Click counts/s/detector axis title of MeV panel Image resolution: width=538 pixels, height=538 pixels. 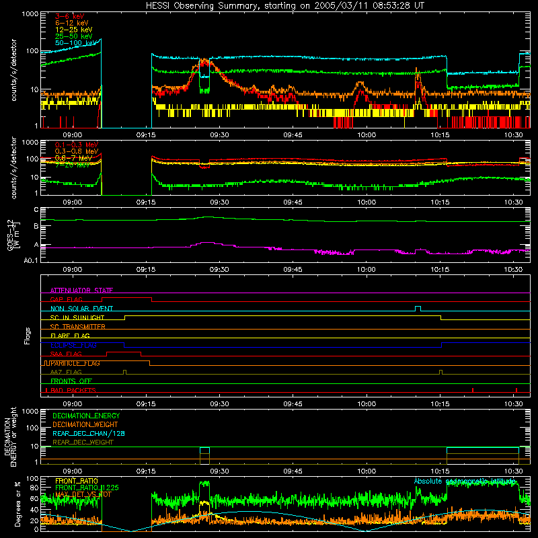click(x=13, y=168)
